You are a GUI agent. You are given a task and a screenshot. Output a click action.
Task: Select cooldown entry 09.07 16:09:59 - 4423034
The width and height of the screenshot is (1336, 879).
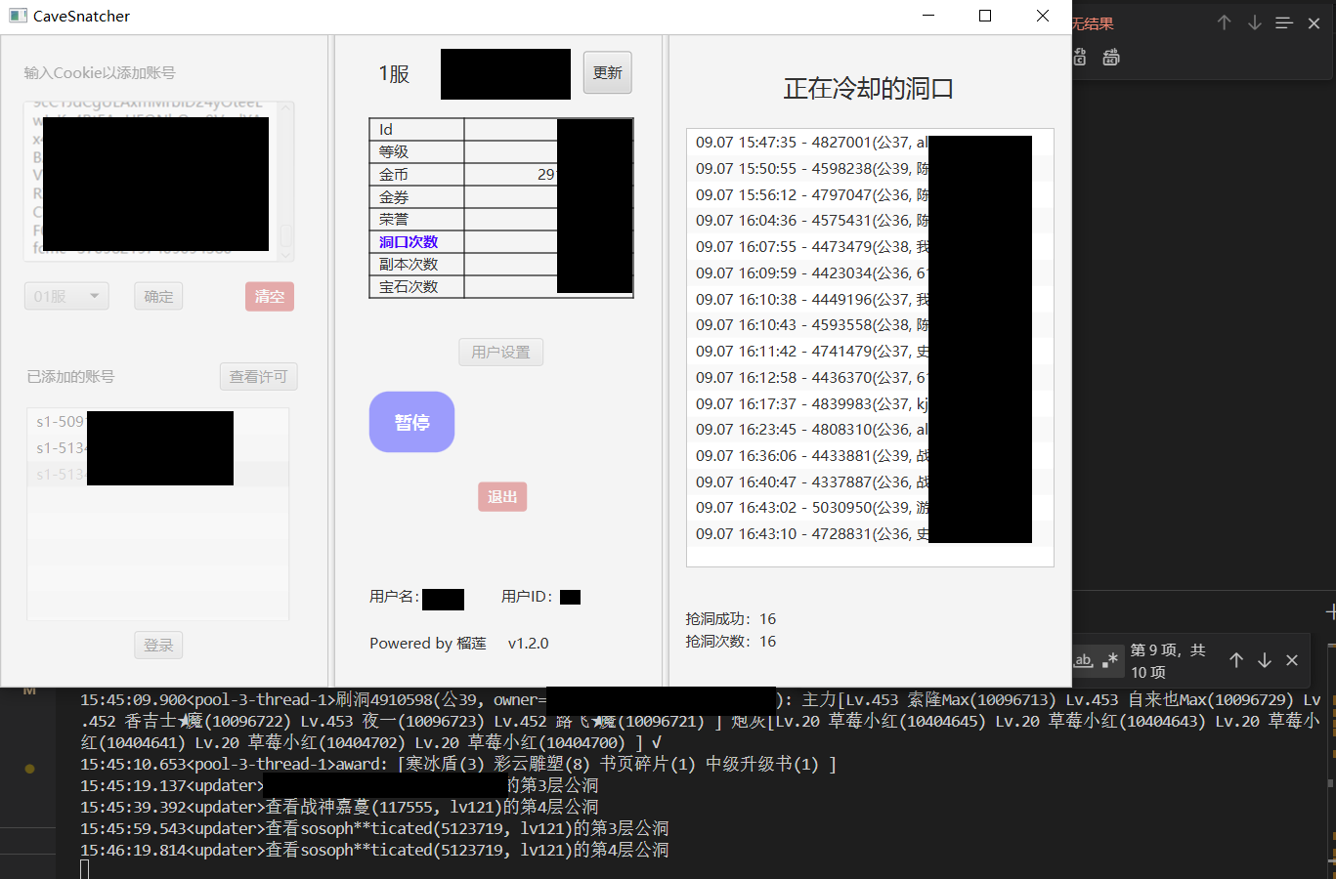pos(870,272)
